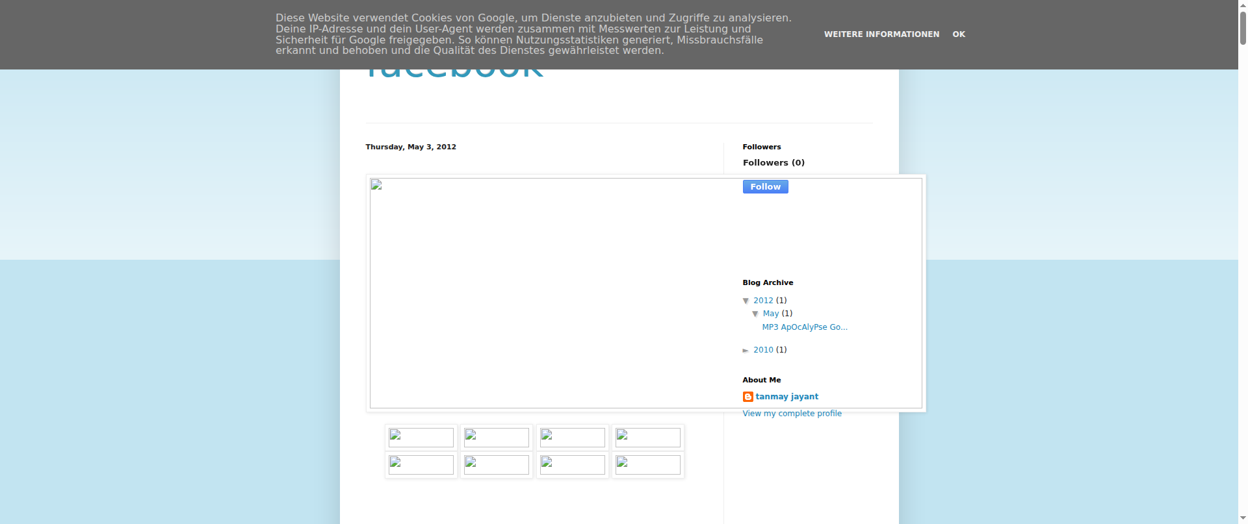This screenshot has width=1248, height=524.
Task: Click the page scrollbar down arrow
Action: (x=1243, y=518)
